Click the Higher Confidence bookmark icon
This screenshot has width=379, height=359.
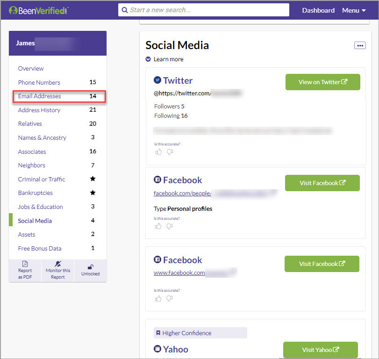click(158, 333)
